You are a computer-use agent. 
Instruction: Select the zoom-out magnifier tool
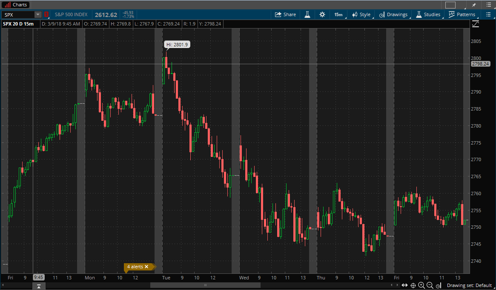[x=430, y=285]
